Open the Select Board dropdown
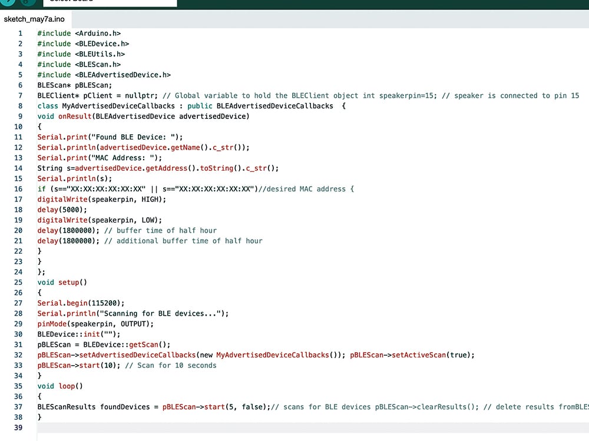 tap(110, 2)
